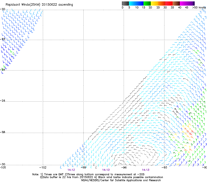Click the longitude label '-99'
The width and height of the screenshot is (207, 182).
[83, 168]
